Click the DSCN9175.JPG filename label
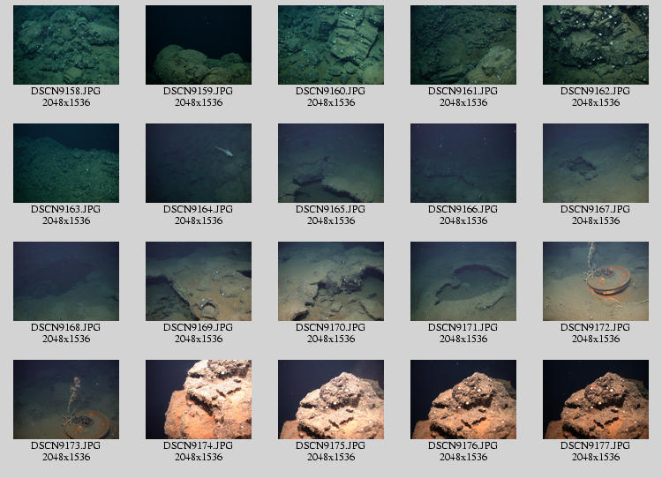This screenshot has width=662, height=478. pyautogui.click(x=331, y=446)
